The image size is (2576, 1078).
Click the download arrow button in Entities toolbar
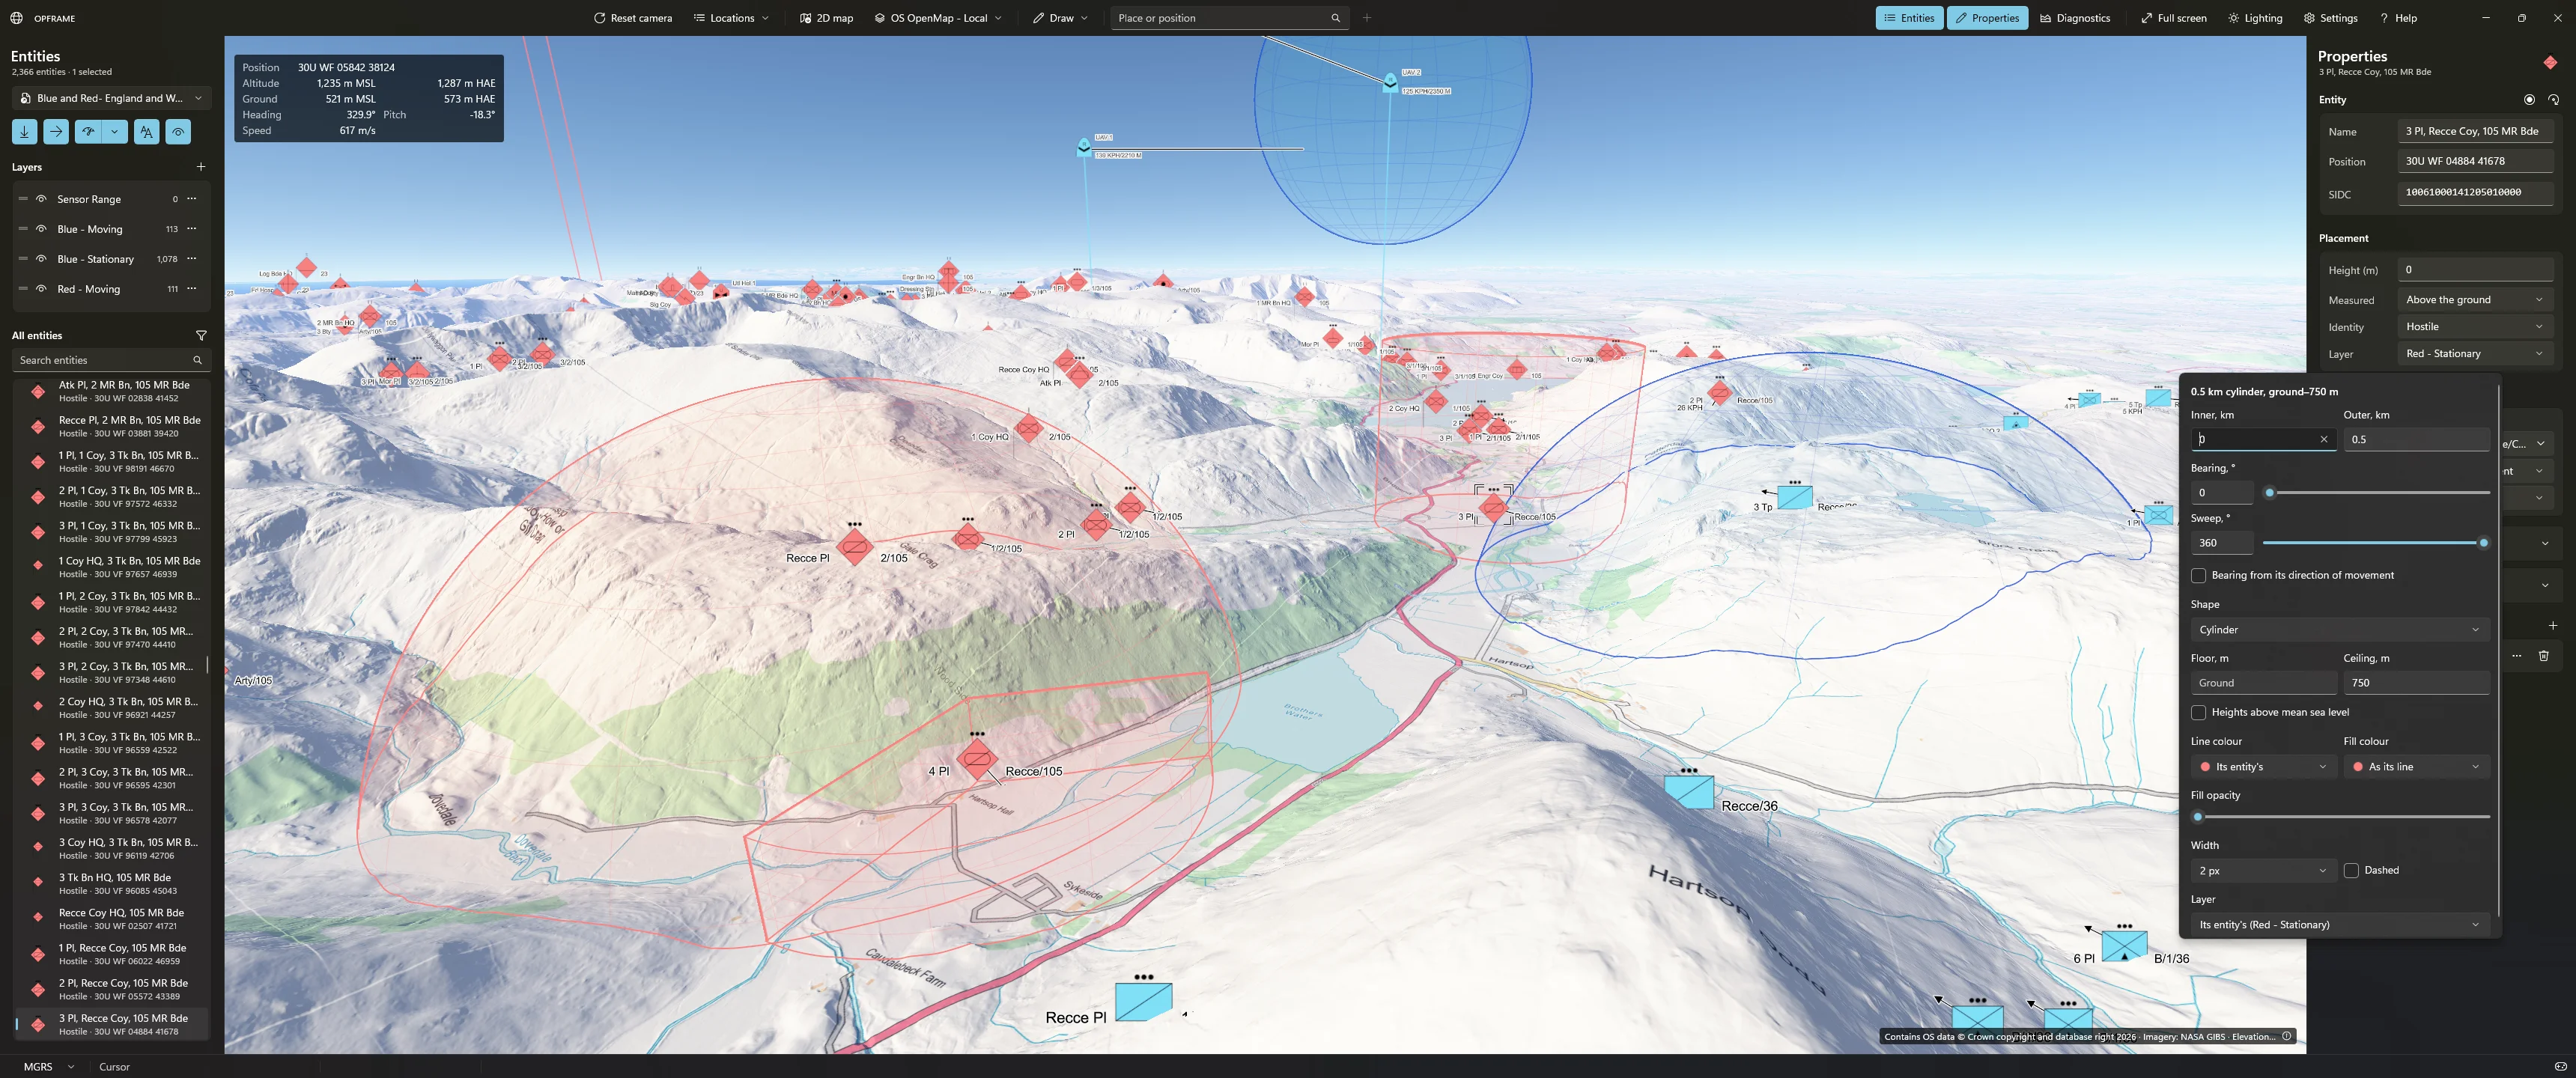tap(24, 131)
